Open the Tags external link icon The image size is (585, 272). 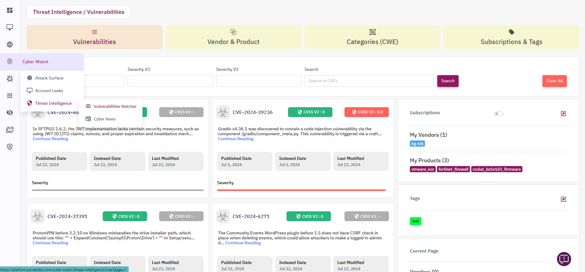click(x=563, y=199)
